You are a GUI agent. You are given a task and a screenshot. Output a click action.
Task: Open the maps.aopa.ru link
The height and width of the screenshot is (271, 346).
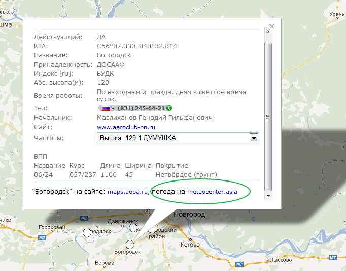point(127,192)
